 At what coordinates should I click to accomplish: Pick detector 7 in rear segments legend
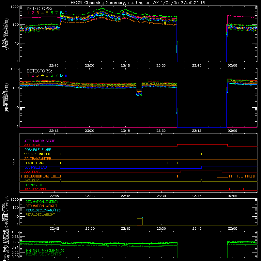click(56, 75)
